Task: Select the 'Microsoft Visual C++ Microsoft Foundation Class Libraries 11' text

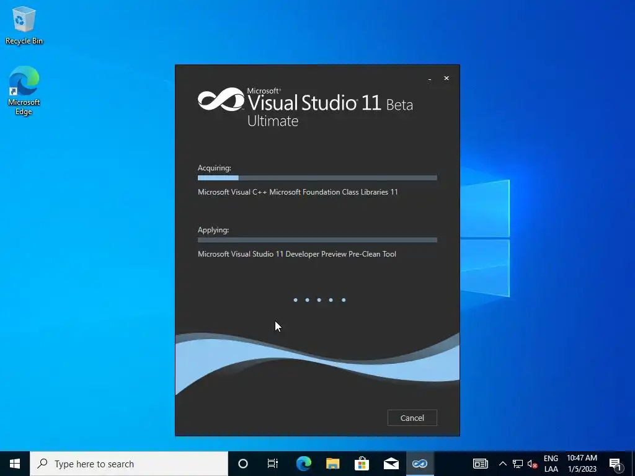Action: (298, 192)
